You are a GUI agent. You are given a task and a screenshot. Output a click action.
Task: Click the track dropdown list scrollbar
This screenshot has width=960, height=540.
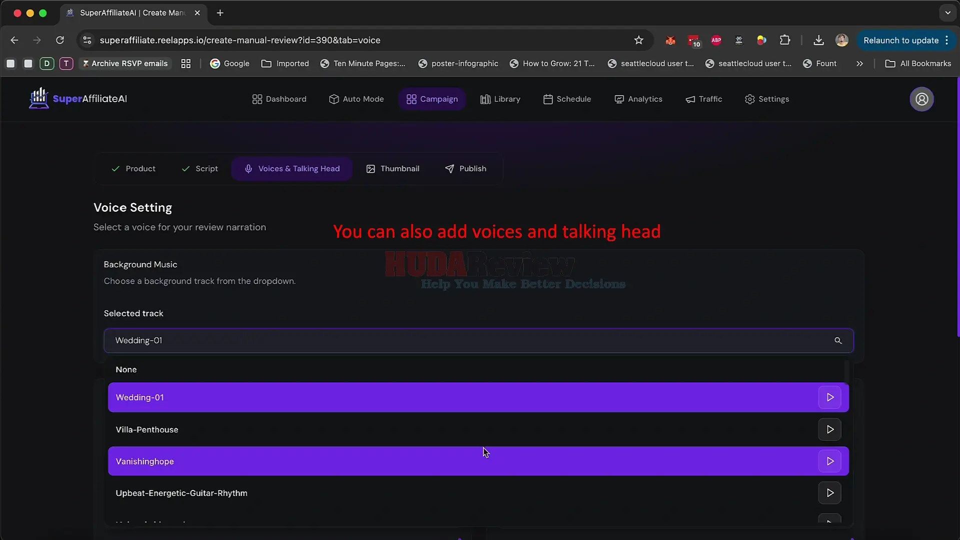pyautogui.click(x=846, y=372)
